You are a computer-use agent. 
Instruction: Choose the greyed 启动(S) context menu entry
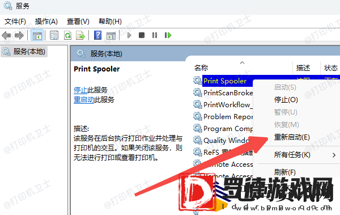[285, 87]
